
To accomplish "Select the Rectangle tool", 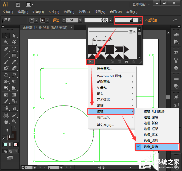I will [x=14, y=56].
